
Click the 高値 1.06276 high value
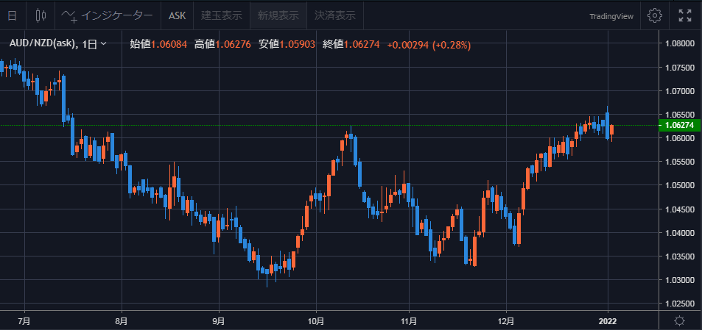[x=222, y=44]
